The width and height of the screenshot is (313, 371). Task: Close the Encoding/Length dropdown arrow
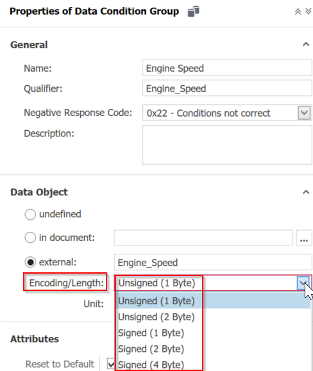click(x=303, y=283)
